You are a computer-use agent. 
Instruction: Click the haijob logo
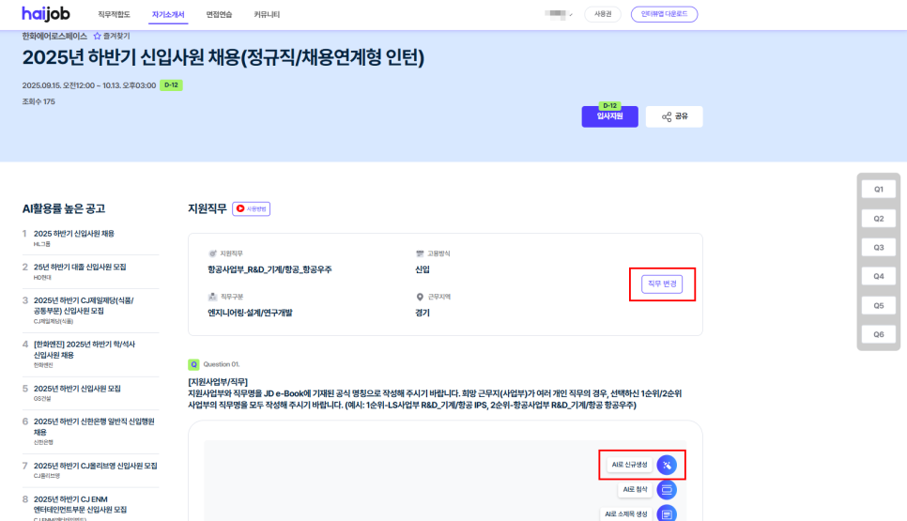[x=44, y=14]
